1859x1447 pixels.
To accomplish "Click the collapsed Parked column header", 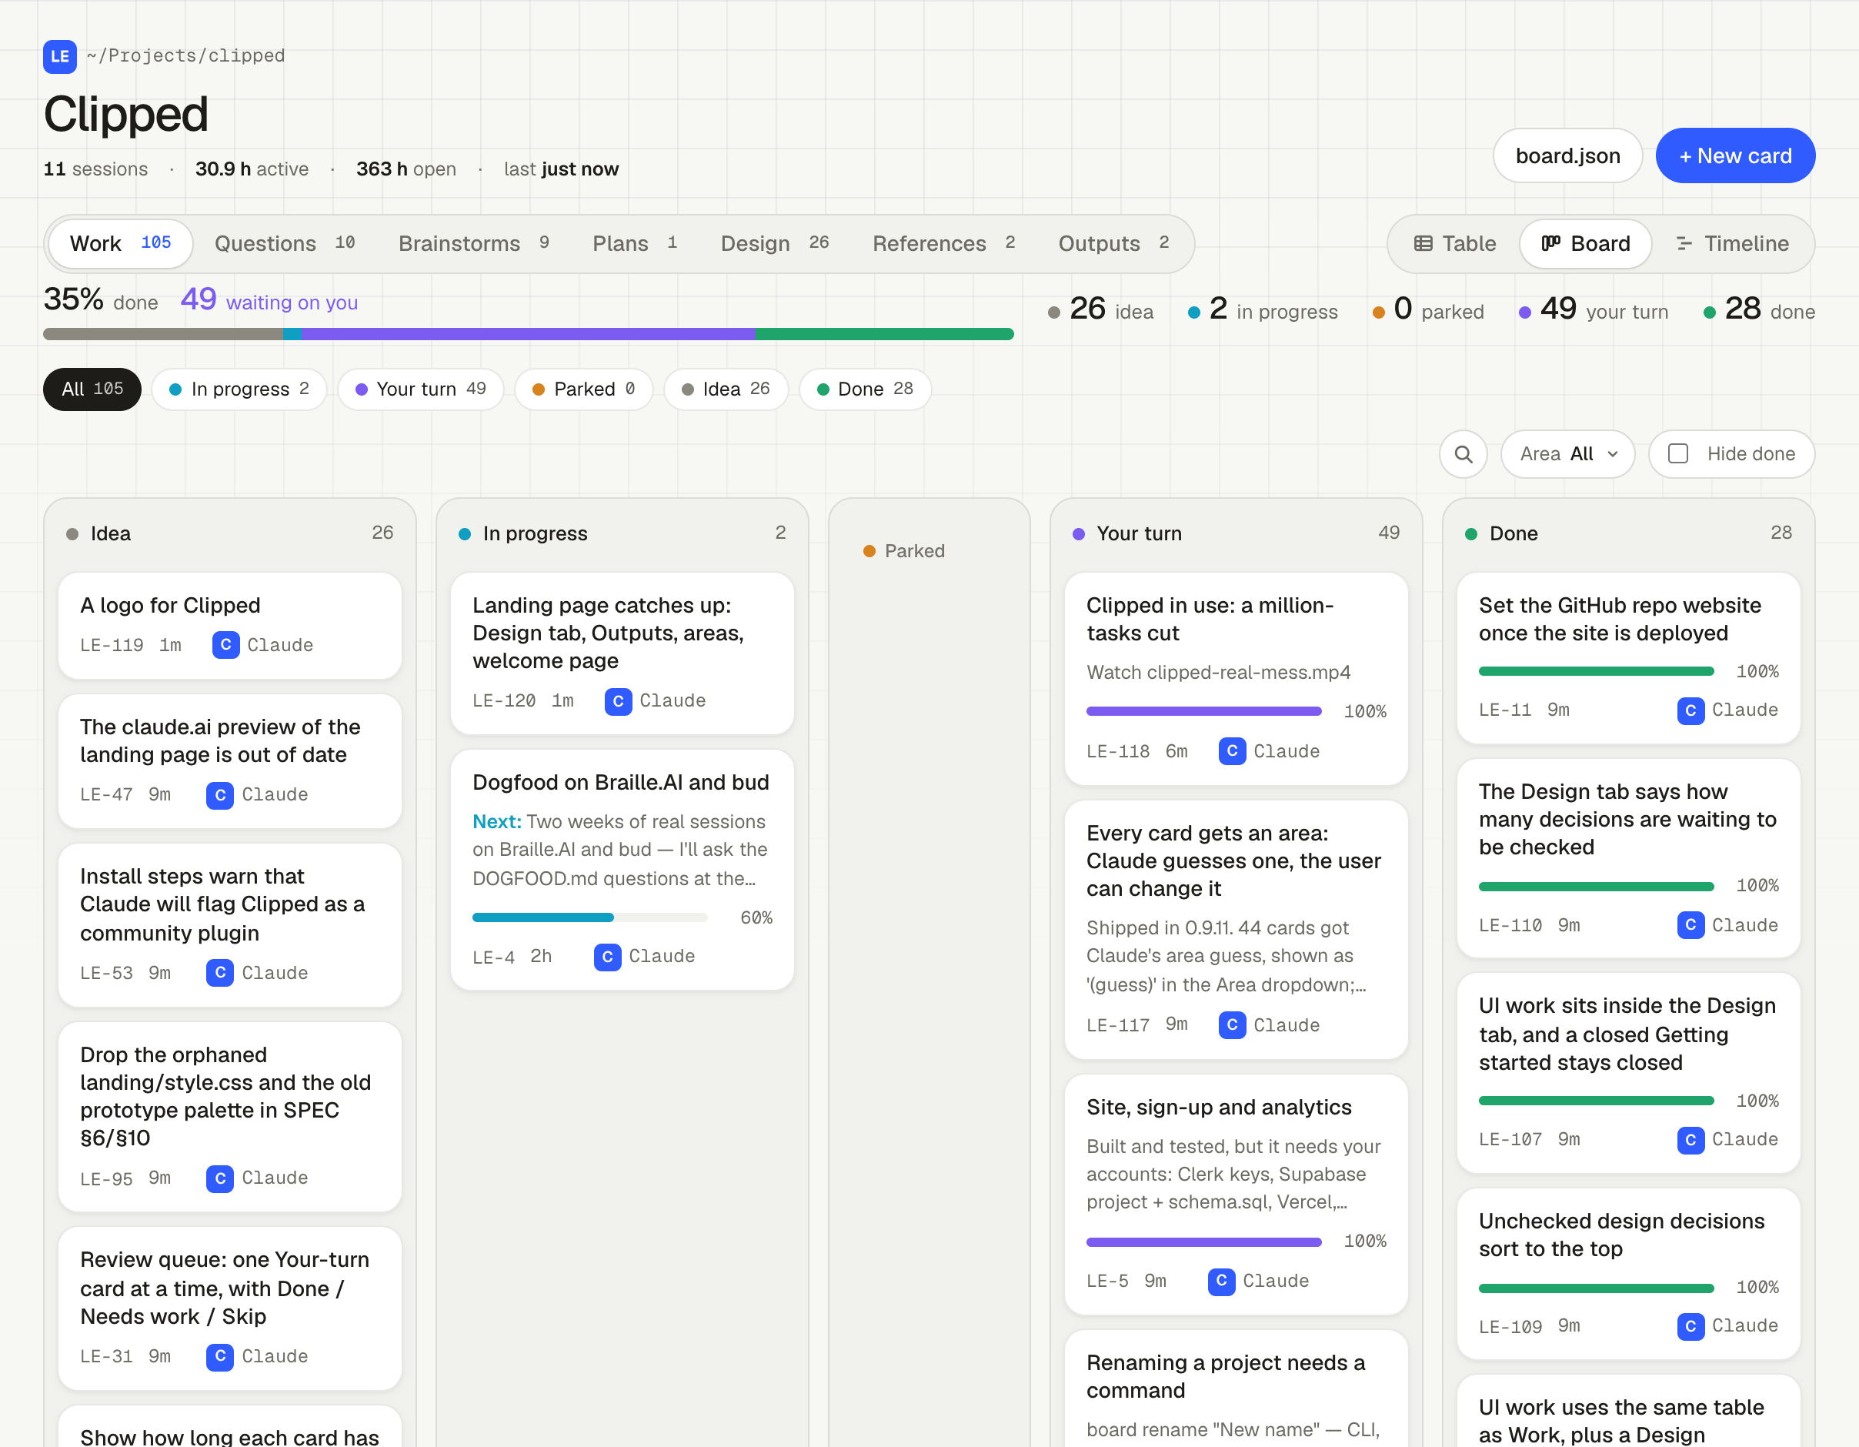I will coord(904,551).
